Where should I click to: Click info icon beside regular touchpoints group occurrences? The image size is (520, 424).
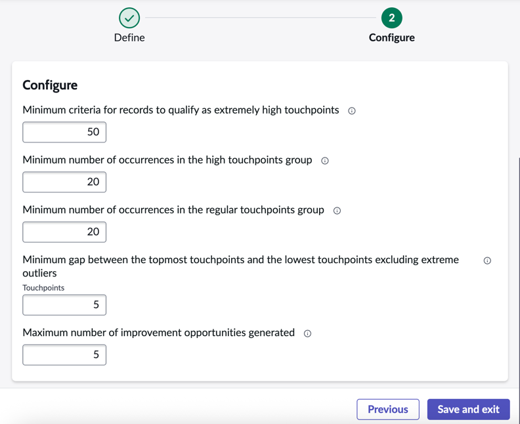coord(337,211)
